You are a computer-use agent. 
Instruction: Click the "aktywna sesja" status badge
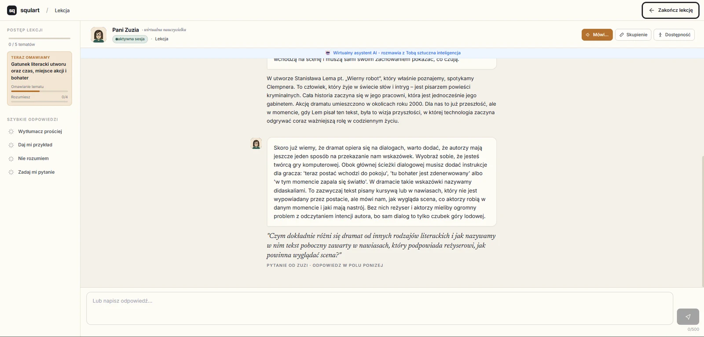130,39
